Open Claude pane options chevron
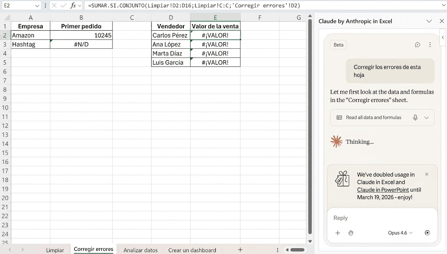447x254 pixels. [x=429, y=21]
